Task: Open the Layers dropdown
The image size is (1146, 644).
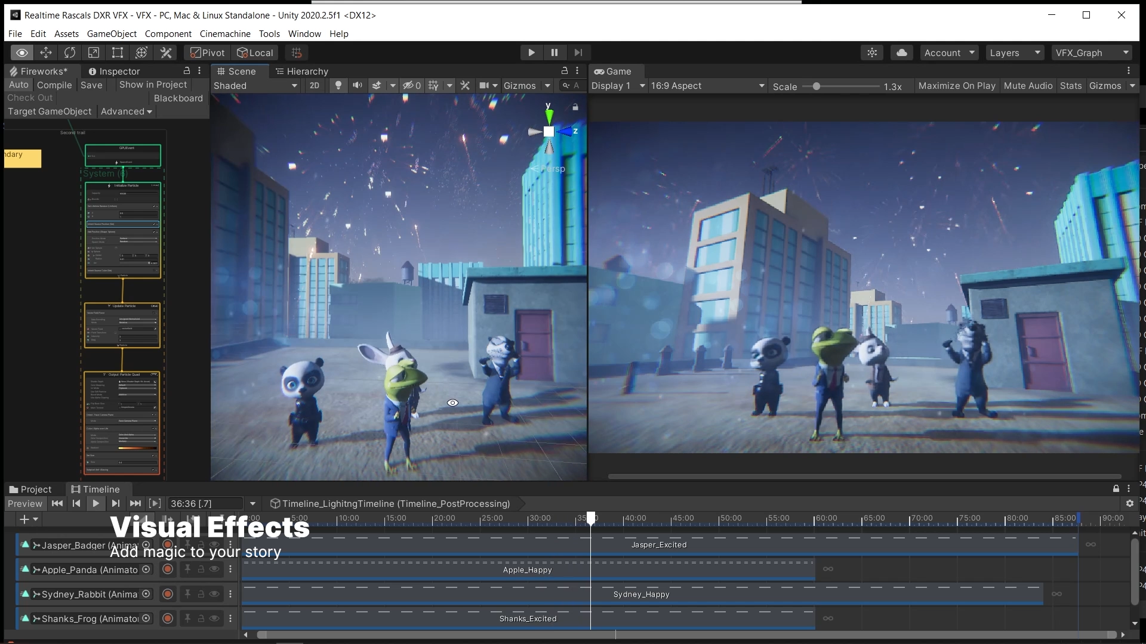Action: click(1015, 52)
